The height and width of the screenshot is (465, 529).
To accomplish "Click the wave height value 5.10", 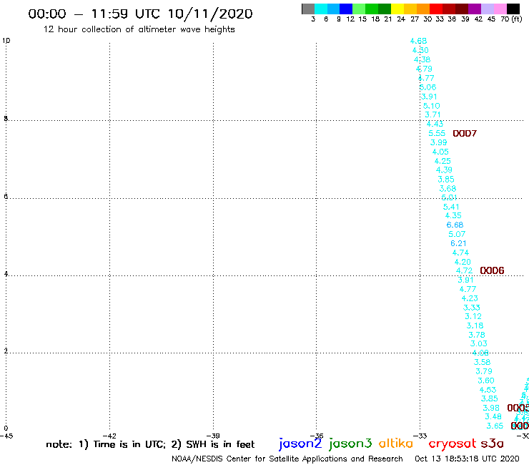I will [x=432, y=106].
